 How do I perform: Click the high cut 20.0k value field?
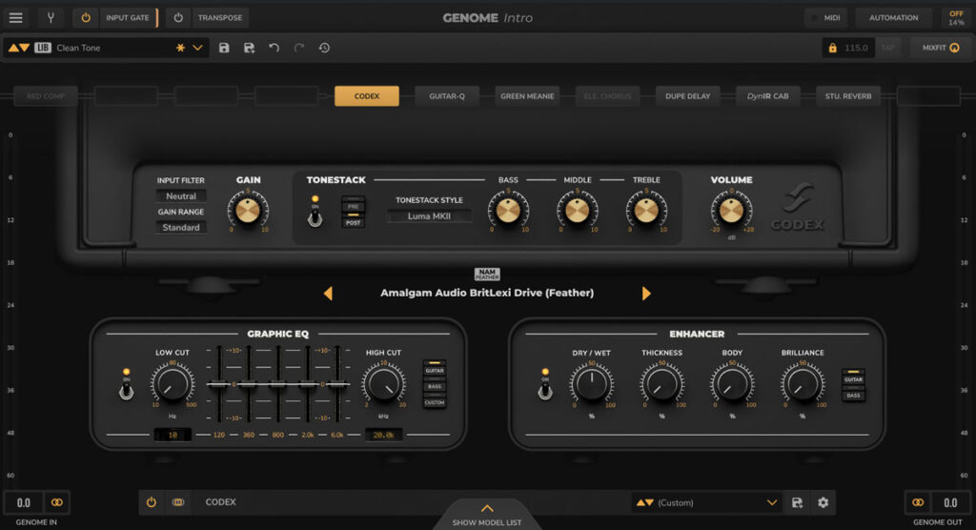click(383, 435)
